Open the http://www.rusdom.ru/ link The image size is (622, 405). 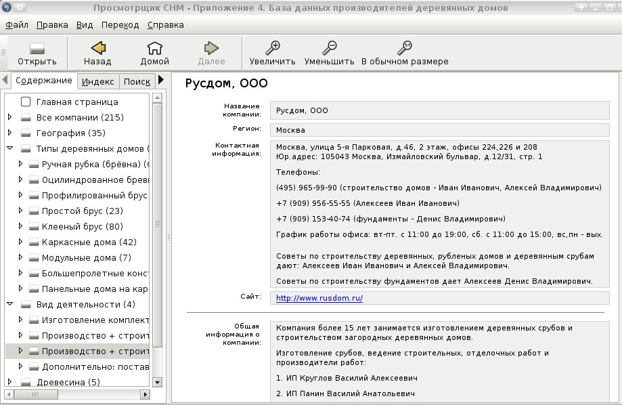[319, 298]
